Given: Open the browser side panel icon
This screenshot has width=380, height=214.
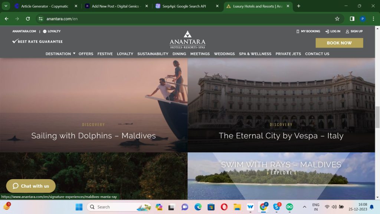Looking at the screenshot, I should point(352,19).
